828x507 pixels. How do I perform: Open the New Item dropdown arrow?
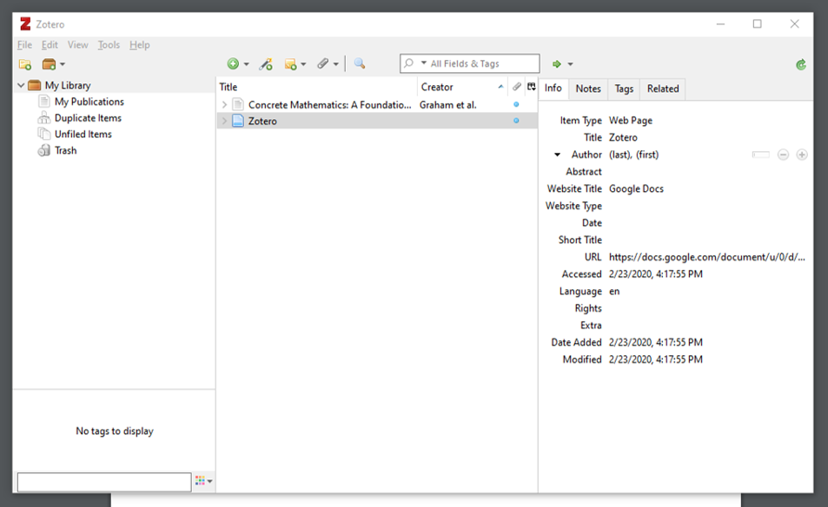(246, 64)
